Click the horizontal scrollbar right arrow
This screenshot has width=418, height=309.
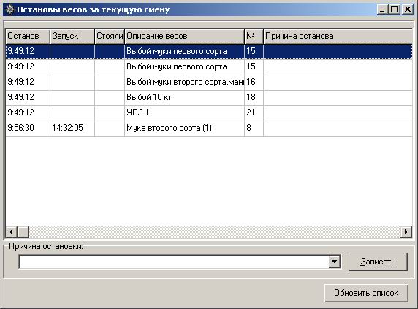pyautogui.click(x=406, y=232)
